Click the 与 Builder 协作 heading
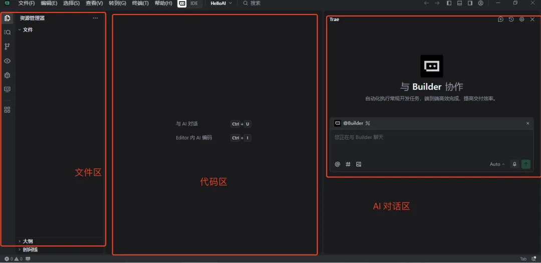 click(x=432, y=86)
